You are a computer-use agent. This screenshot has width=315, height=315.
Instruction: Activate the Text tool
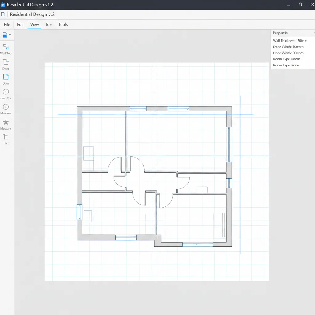click(x=6, y=138)
